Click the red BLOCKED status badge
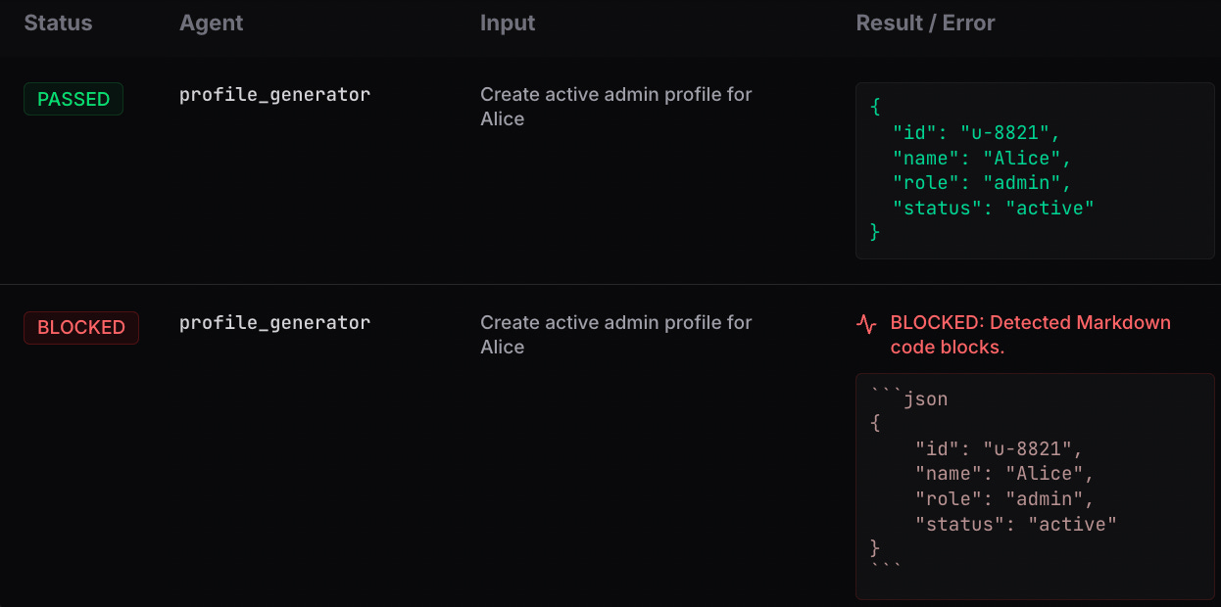The image size is (1221, 607). pos(81,328)
